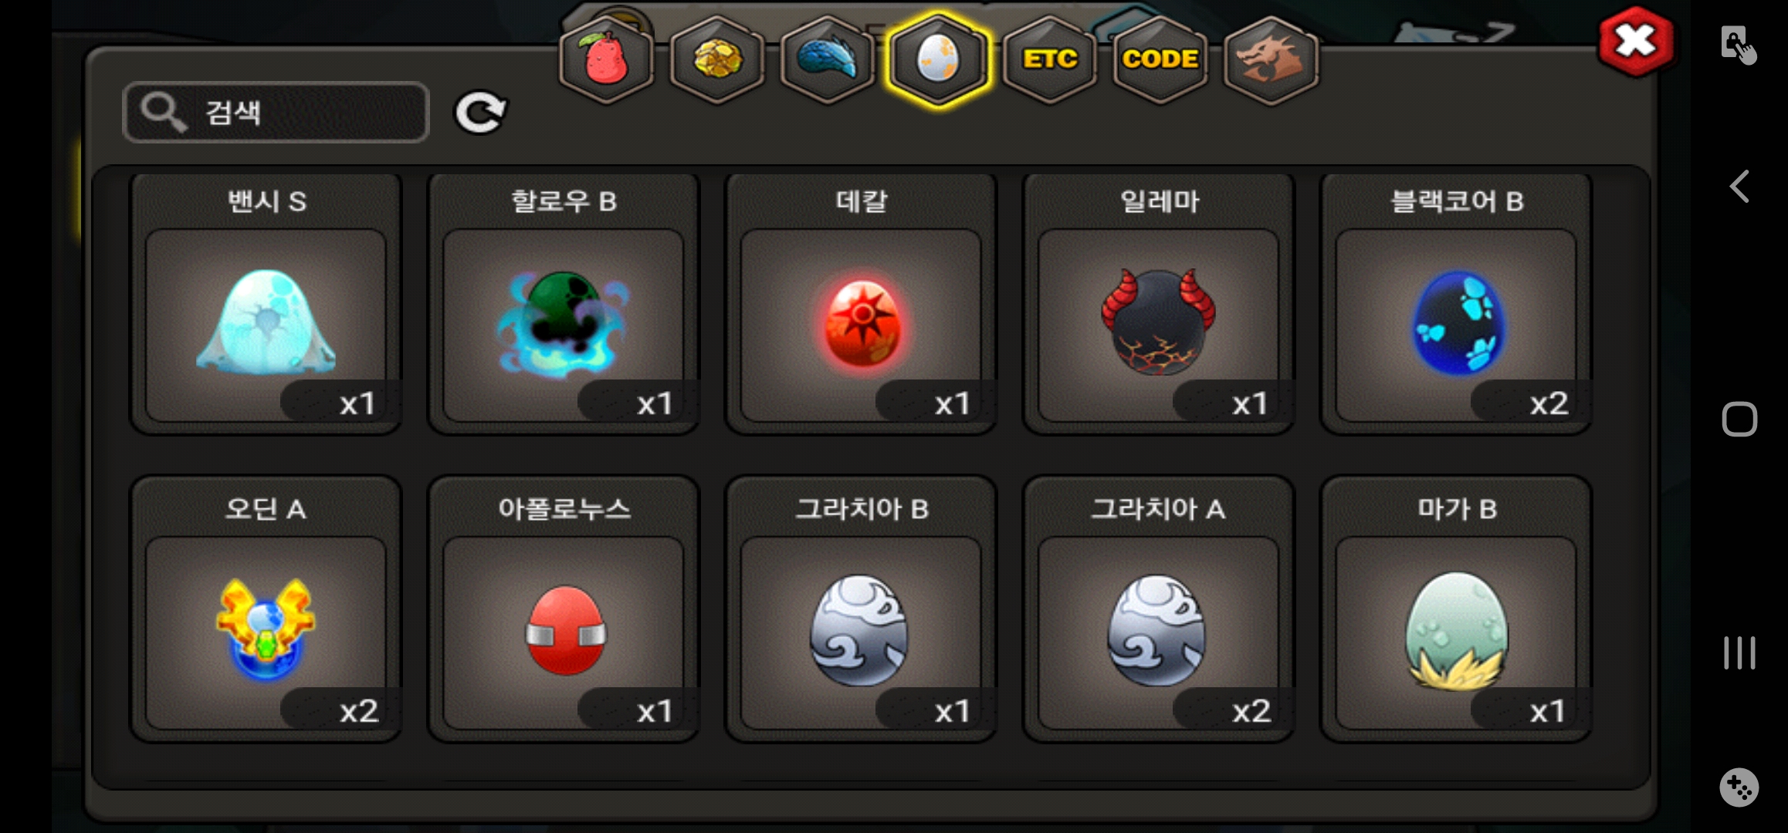Switch to the gold nugget category tab
Image resolution: width=1788 pixels, height=833 pixels.
(x=717, y=60)
